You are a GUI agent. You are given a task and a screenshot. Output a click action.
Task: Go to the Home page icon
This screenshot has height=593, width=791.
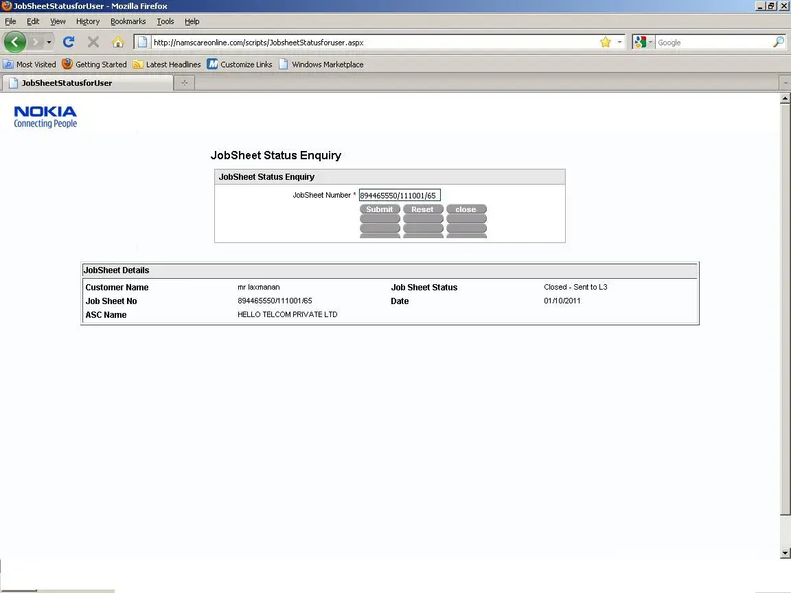[118, 42]
